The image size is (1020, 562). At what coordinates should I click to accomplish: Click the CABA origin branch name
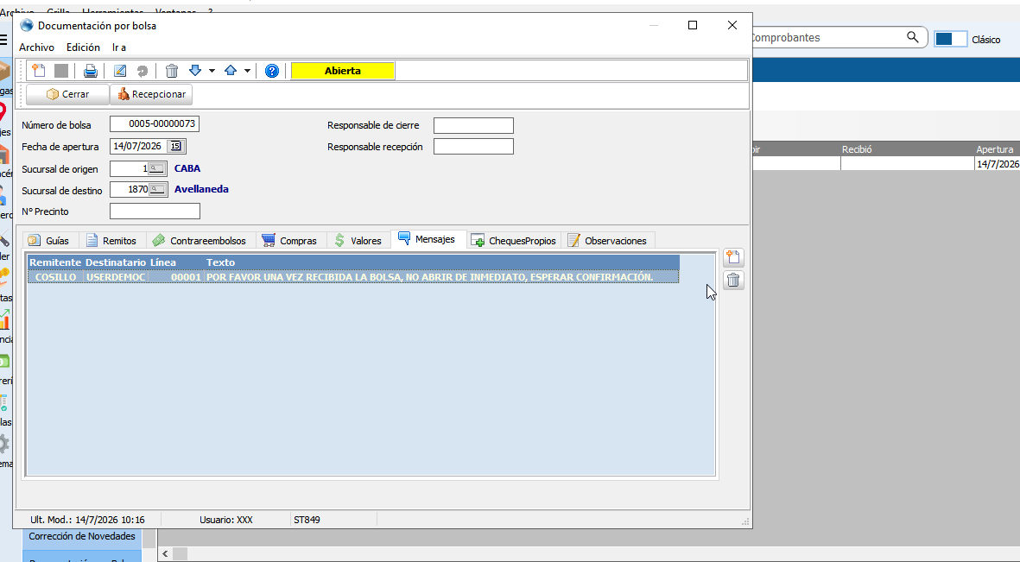coord(187,168)
